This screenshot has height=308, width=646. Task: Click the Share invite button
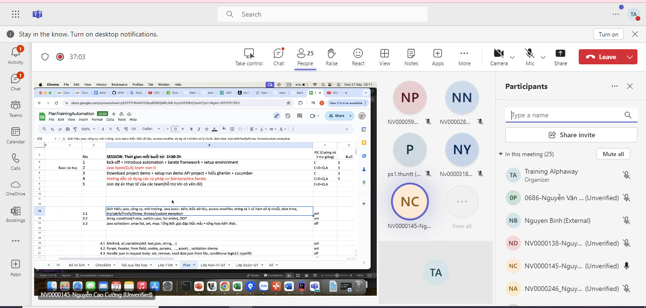coord(571,135)
